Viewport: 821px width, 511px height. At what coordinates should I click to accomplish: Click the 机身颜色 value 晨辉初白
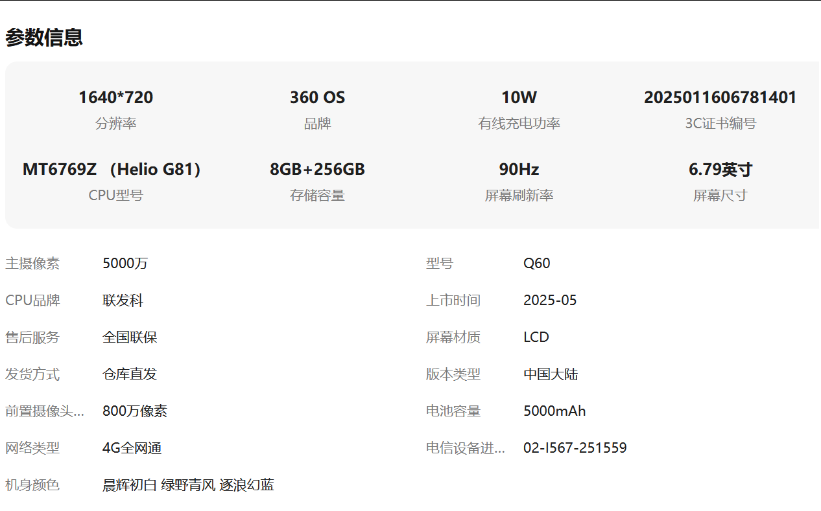tap(130, 485)
